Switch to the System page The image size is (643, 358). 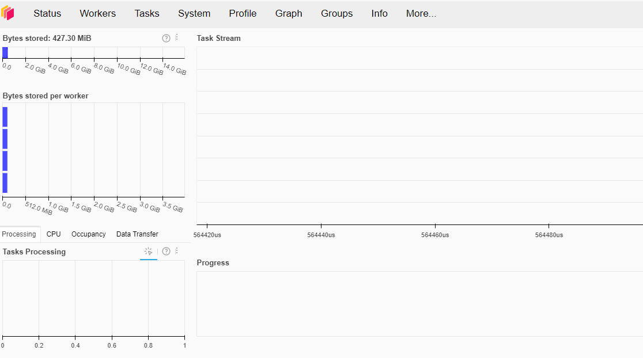pos(194,13)
